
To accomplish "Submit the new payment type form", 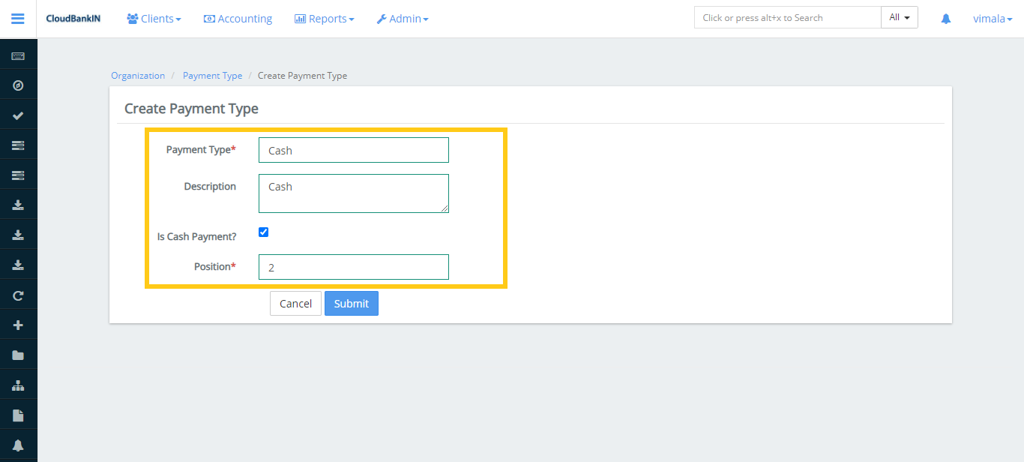I will [351, 303].
